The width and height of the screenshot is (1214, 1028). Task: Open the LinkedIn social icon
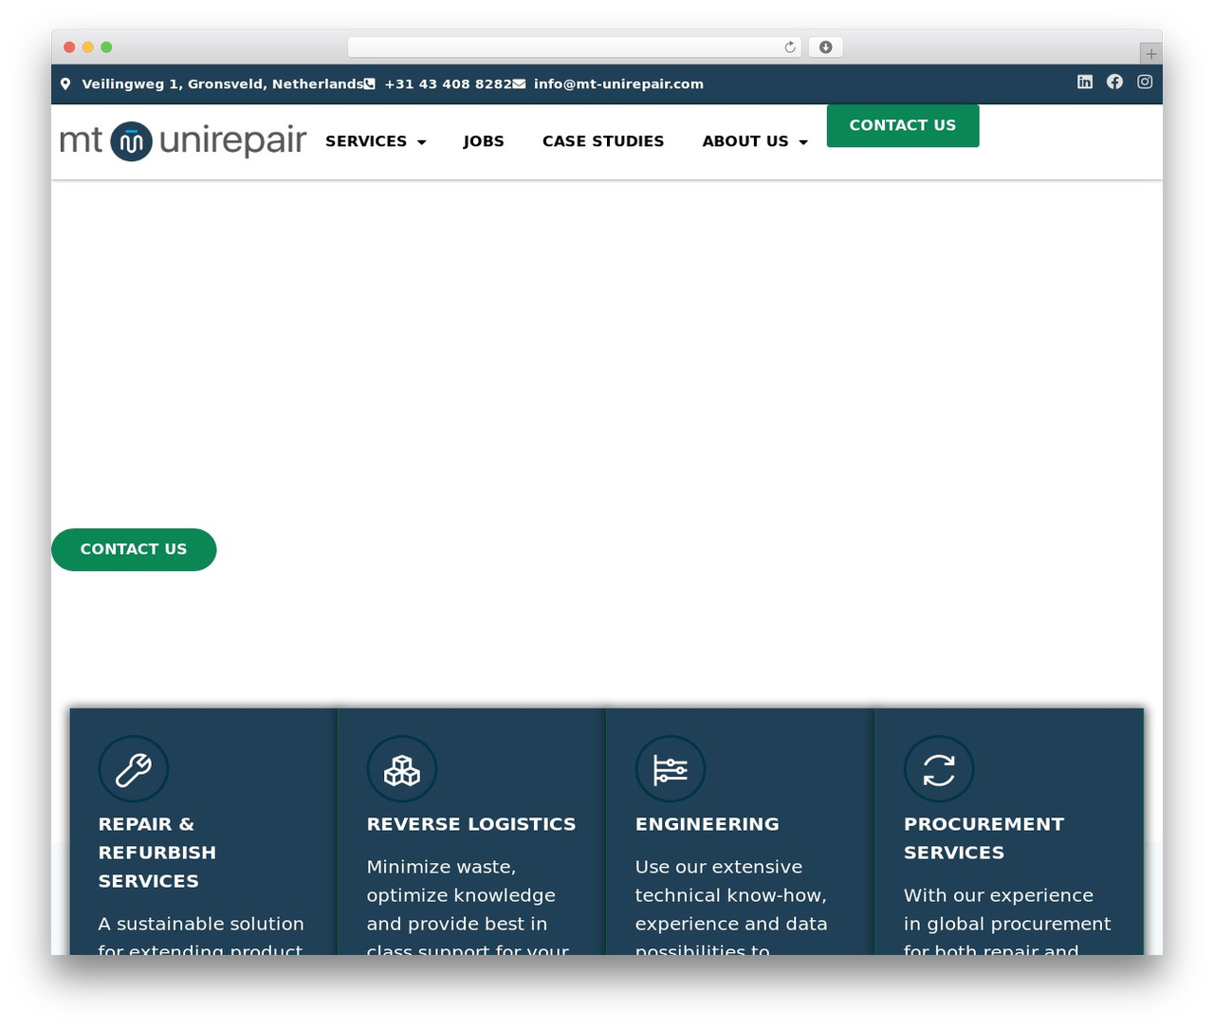pyautogui.click(x=1085, y=82)
